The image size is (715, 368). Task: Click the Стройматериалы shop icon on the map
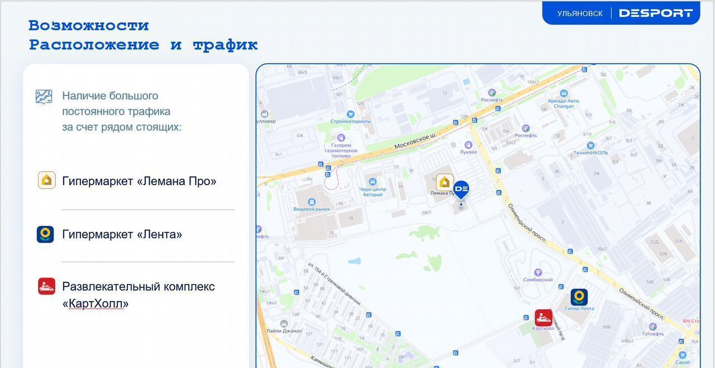[350, 113]
